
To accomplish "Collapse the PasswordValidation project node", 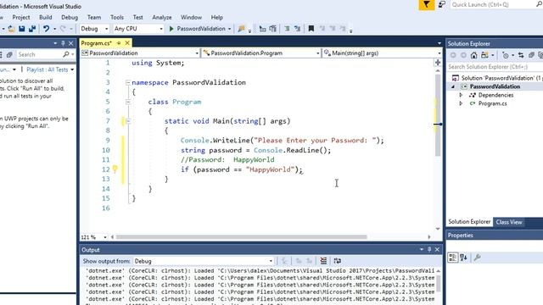I will [453, 86].
